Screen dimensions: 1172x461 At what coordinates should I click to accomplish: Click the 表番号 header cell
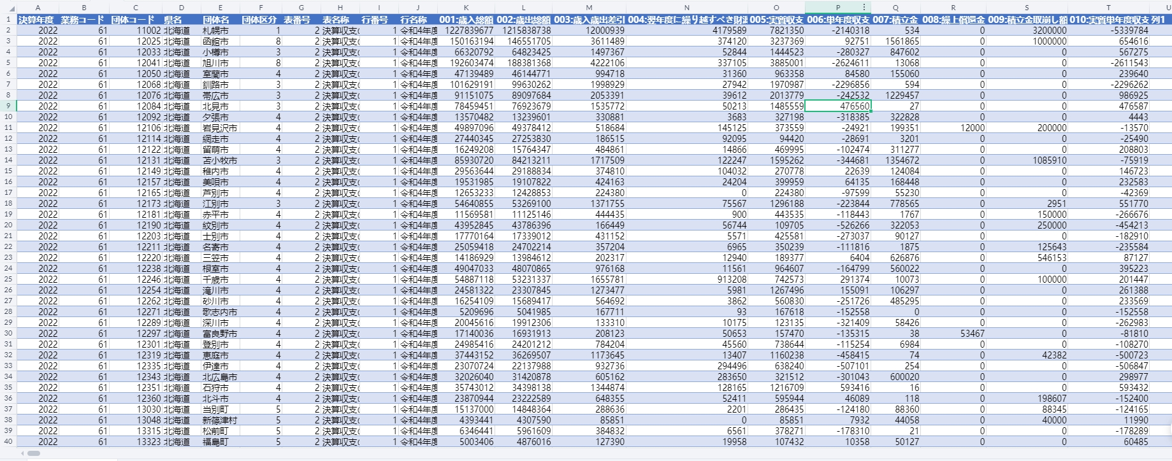pyautogui.click(x=301, y=20)
